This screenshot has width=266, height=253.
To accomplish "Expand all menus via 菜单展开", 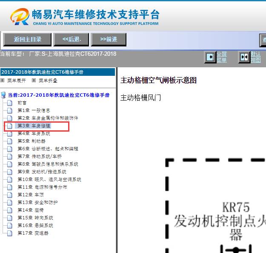I will coord(17,80).
